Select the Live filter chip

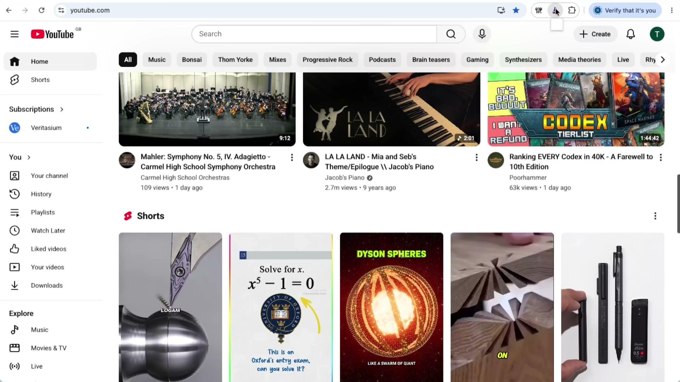coord(623,60)
